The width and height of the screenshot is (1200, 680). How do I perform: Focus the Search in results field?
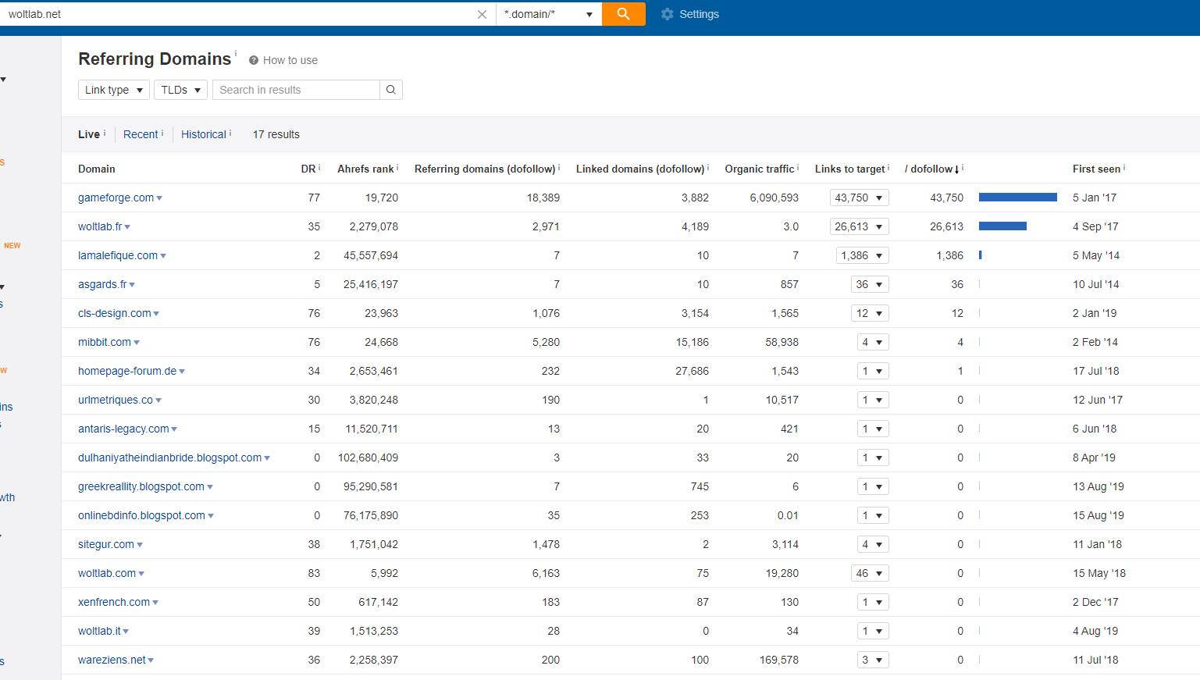point(296,90)
